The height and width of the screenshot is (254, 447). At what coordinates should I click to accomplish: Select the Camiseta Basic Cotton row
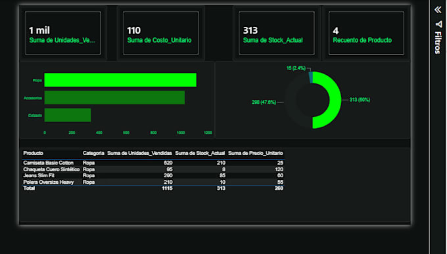pyautogui.click(x=153, y=163)
